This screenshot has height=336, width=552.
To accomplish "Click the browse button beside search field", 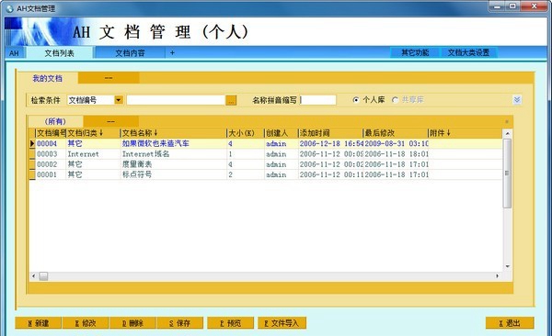I will tap(231, 100).
